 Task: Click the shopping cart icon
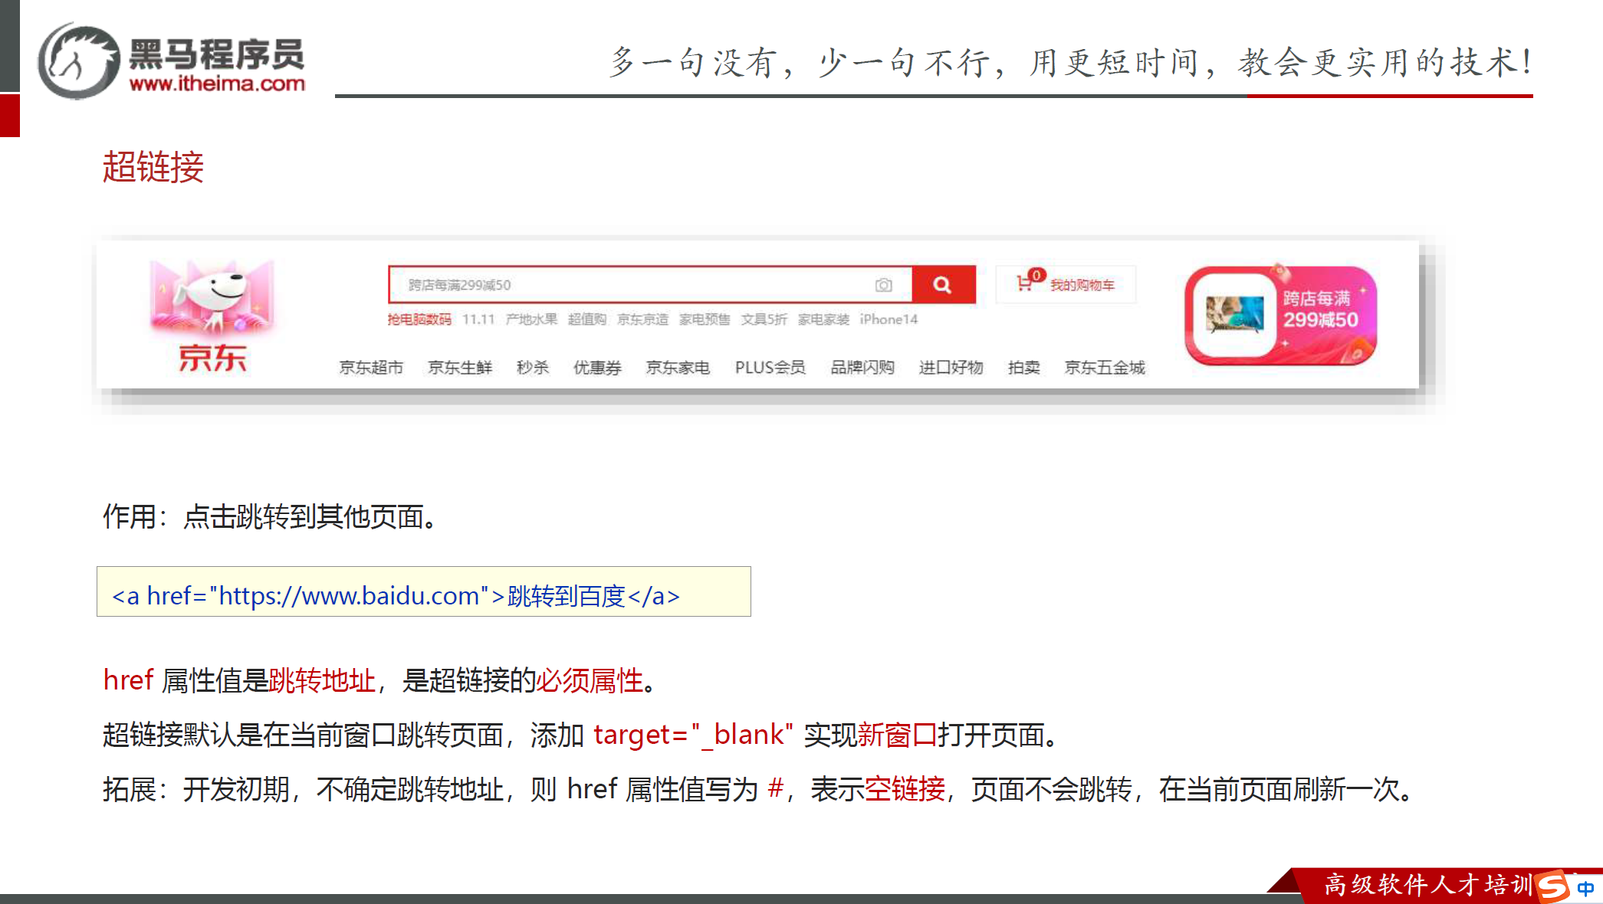tap(1024, 283)
